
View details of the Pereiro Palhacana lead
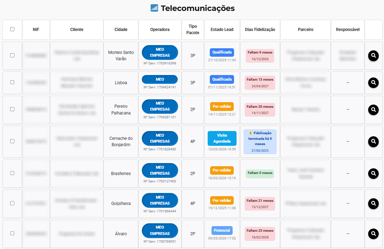coord(373,110)
